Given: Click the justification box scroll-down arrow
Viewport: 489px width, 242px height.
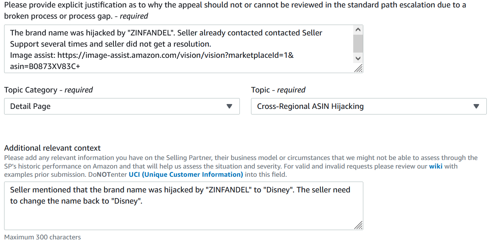Looking at the screenshot, I should (x=358, y=58).
